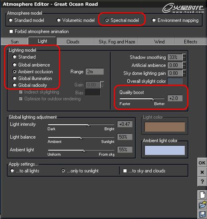The width and height of the screenshot is (207, 219).
Task: Click the X cancel button
Action: (202, 172)
